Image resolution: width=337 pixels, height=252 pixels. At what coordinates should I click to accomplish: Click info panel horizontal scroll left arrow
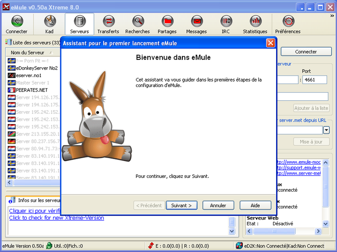coord(249,231)
